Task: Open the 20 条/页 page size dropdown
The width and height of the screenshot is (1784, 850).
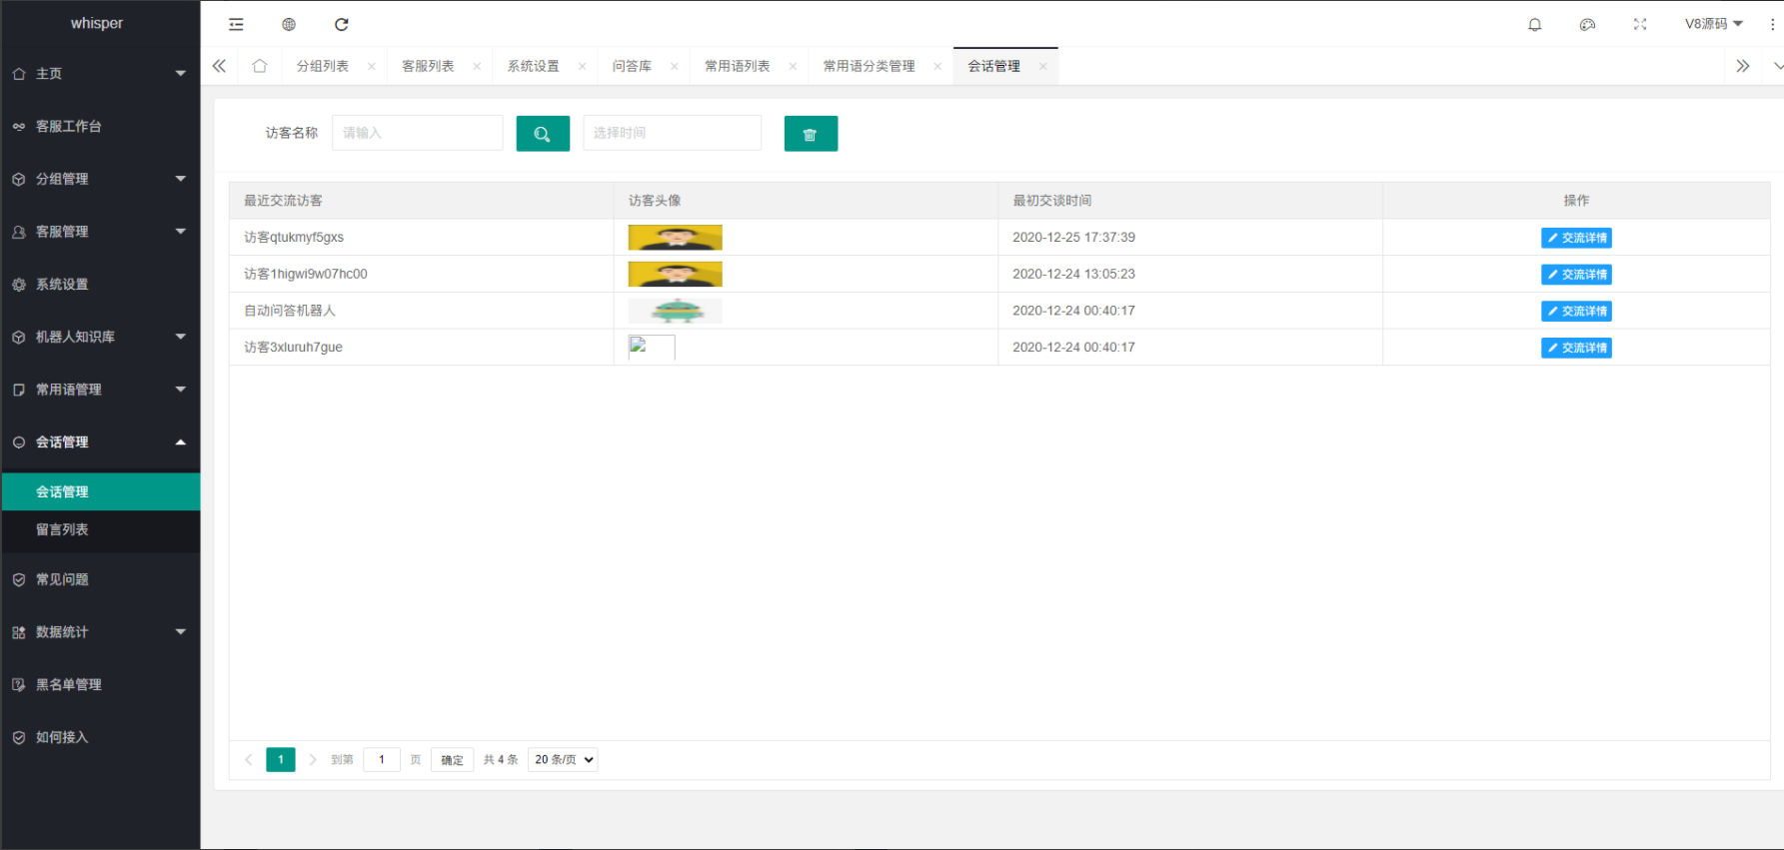Action: click(563, 760)
